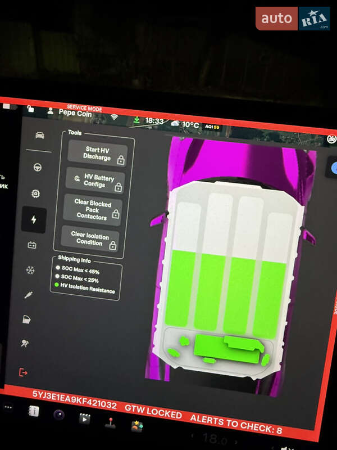Viewport: 337px width, 450px height.
Task: Open the wrench tools section in sidebar
Action: point(29,295)
